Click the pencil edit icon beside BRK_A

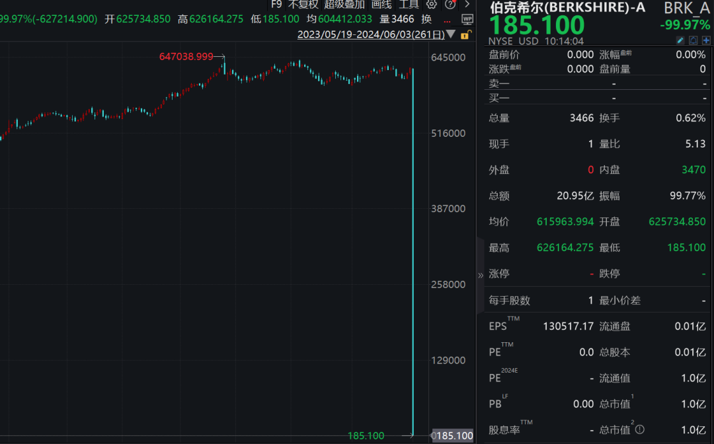[680, 41]
